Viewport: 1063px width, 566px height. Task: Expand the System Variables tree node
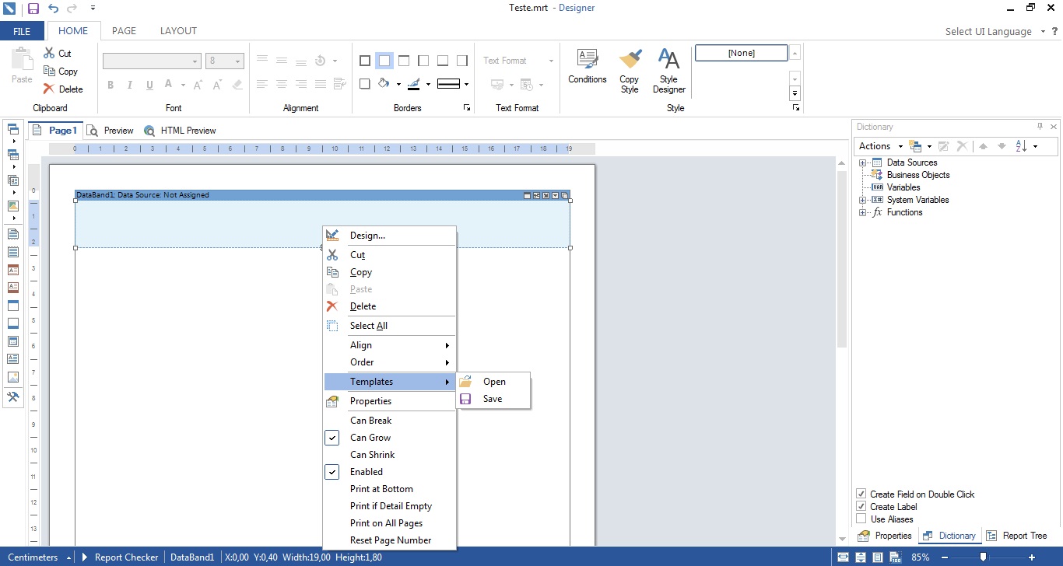point(862,200)
